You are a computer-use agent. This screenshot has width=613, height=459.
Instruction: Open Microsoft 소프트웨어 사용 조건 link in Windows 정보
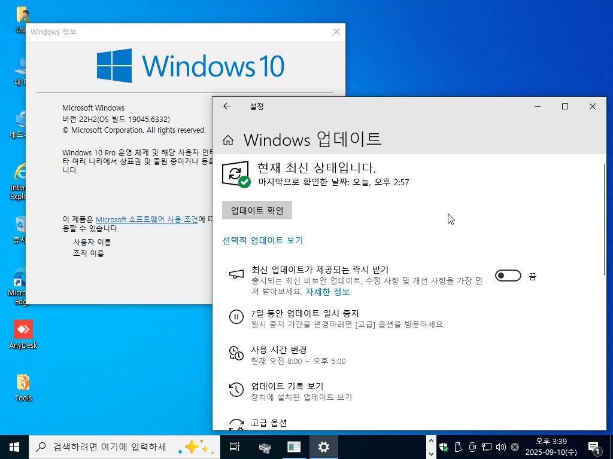(x=147, y=220)
